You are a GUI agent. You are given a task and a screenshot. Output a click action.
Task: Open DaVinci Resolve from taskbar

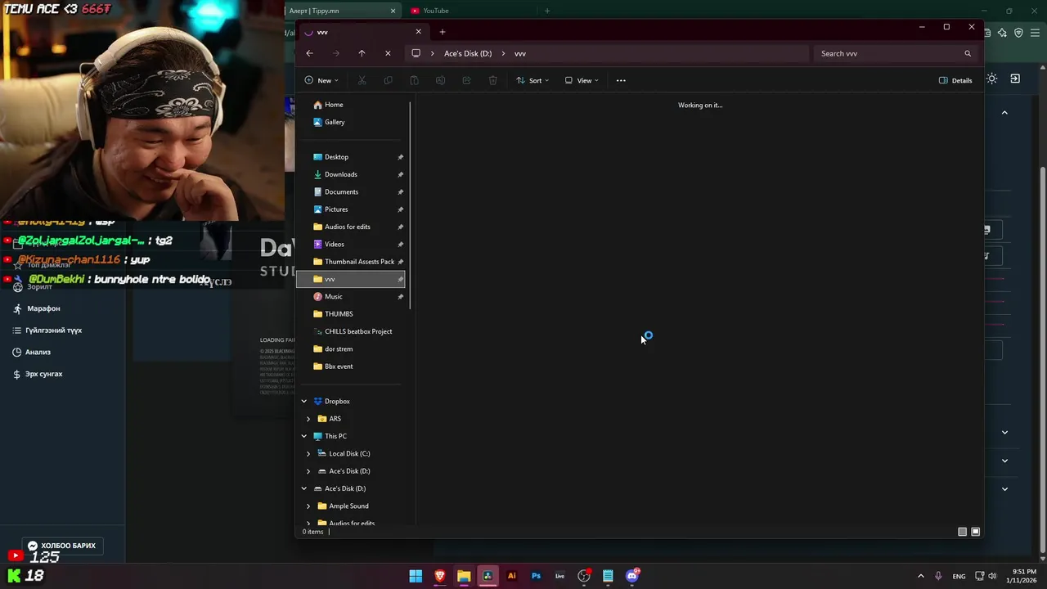tap(488, 576)
